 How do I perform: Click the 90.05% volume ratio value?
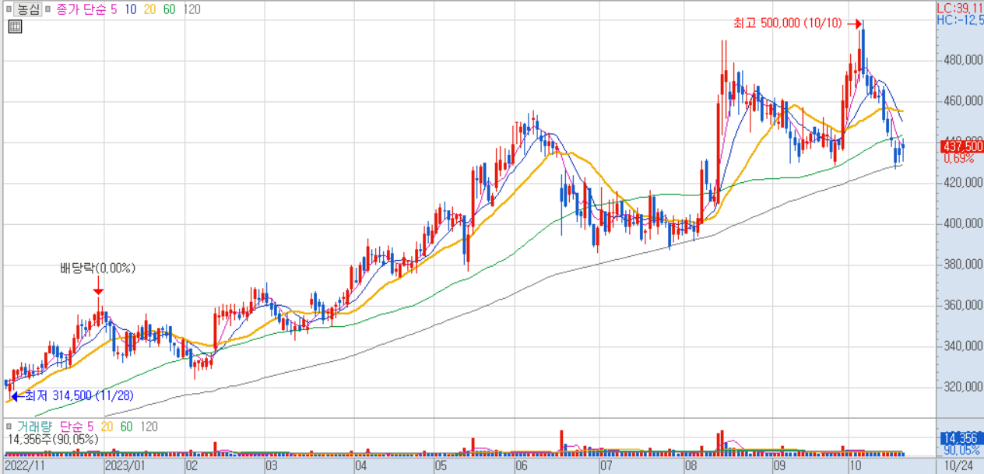961,450
